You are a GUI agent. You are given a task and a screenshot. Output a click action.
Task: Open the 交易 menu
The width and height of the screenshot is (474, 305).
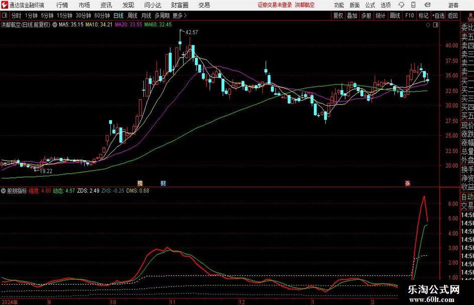(x=204, y=5)
